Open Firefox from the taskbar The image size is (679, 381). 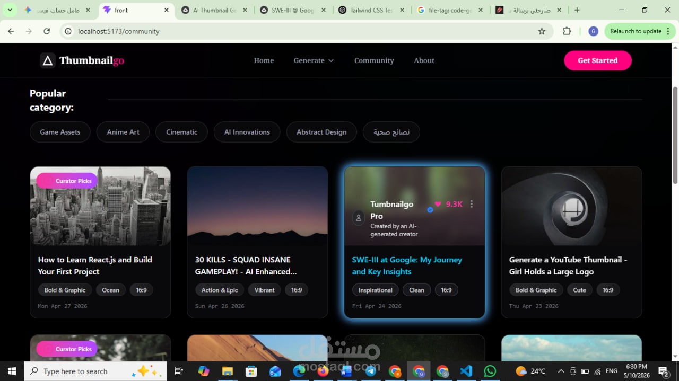tap(323, 371)
